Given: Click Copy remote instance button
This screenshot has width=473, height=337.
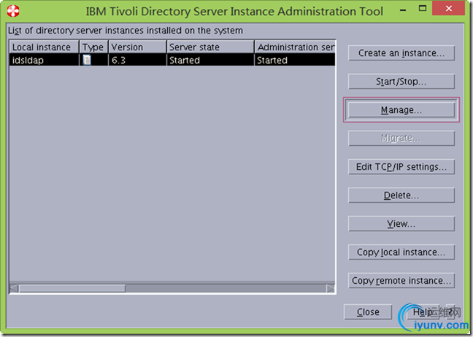Looking at the screenshot, I should click(401, 280).
